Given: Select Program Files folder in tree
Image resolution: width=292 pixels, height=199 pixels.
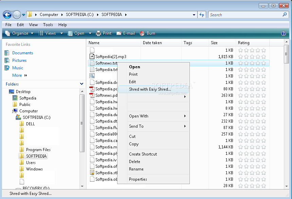Looking at the screenshot, I should (x=38, y=150).
